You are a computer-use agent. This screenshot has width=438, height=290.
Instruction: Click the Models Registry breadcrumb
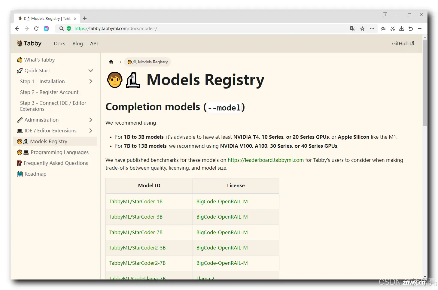148,62
